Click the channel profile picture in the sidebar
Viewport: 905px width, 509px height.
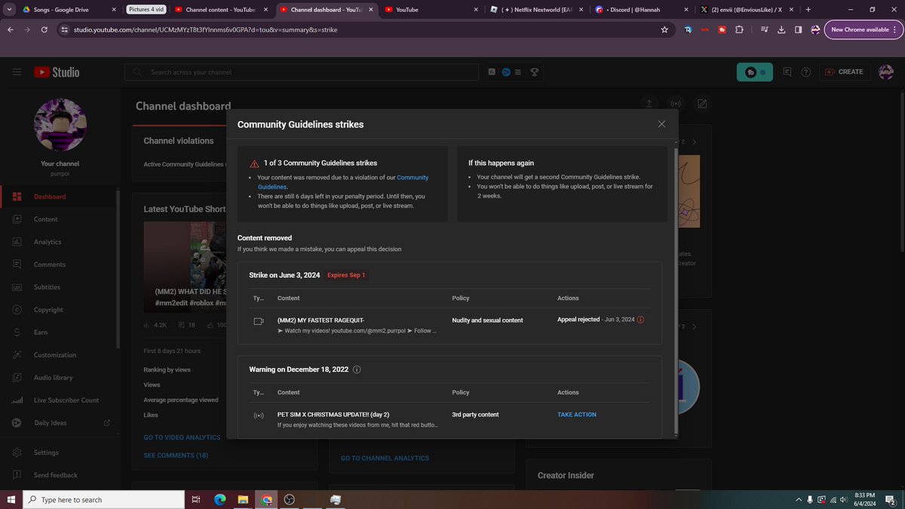pyautogui.click(x=60, y=124)
